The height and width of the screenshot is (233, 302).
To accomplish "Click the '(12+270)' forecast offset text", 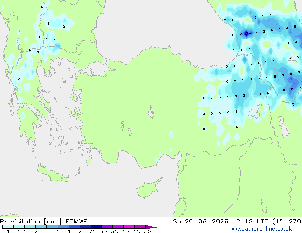I will pos(287,222).
